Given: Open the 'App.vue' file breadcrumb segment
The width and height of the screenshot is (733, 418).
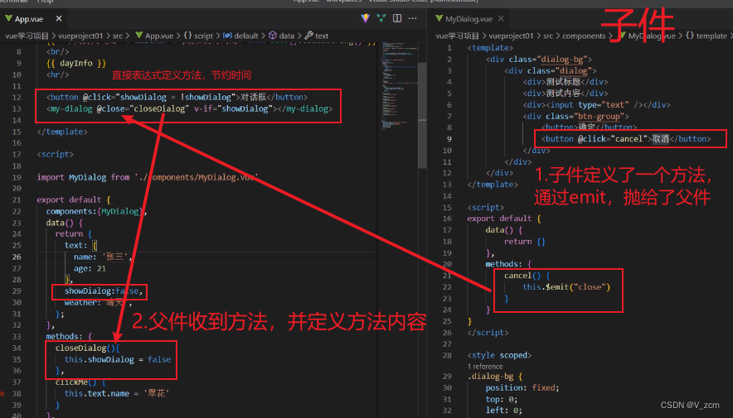Looking at the screenshot, I should [x=154, y=36].
